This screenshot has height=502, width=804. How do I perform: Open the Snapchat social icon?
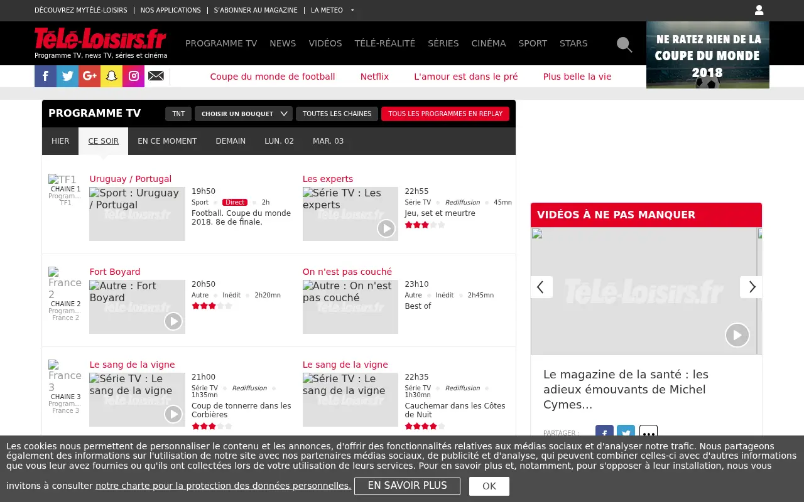point(111,76)
